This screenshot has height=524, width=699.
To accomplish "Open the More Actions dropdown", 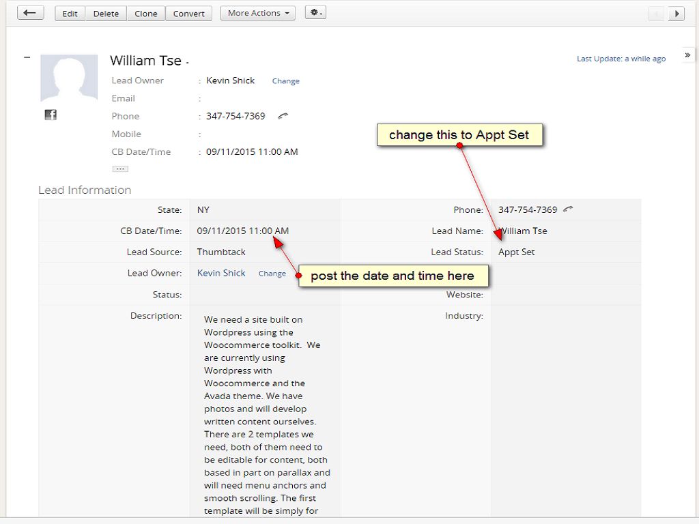I will pos(258,13).
